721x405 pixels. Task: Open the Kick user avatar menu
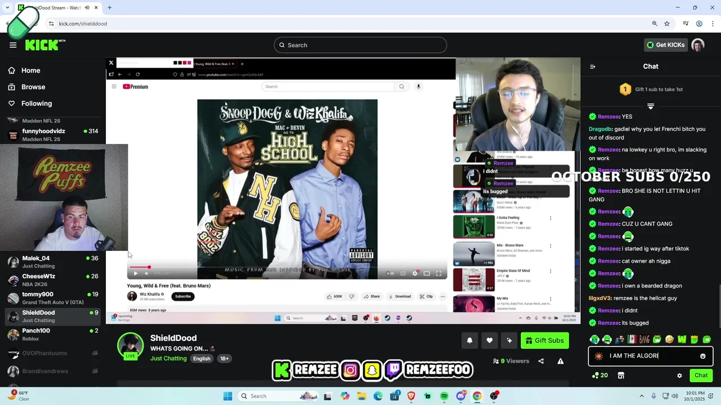(x=698, y=45)
